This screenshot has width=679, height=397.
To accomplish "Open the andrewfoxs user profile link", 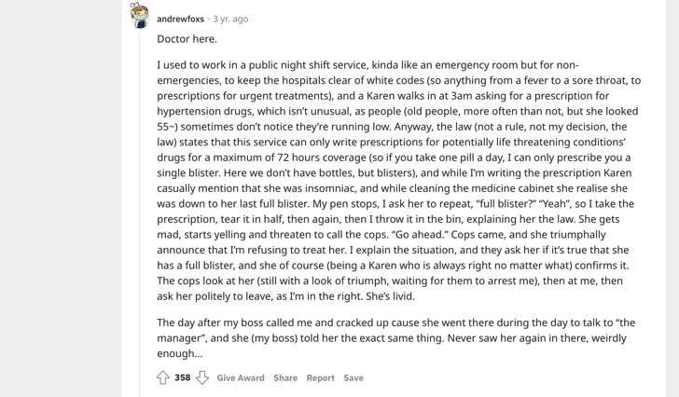I will (x=181, y=19).
